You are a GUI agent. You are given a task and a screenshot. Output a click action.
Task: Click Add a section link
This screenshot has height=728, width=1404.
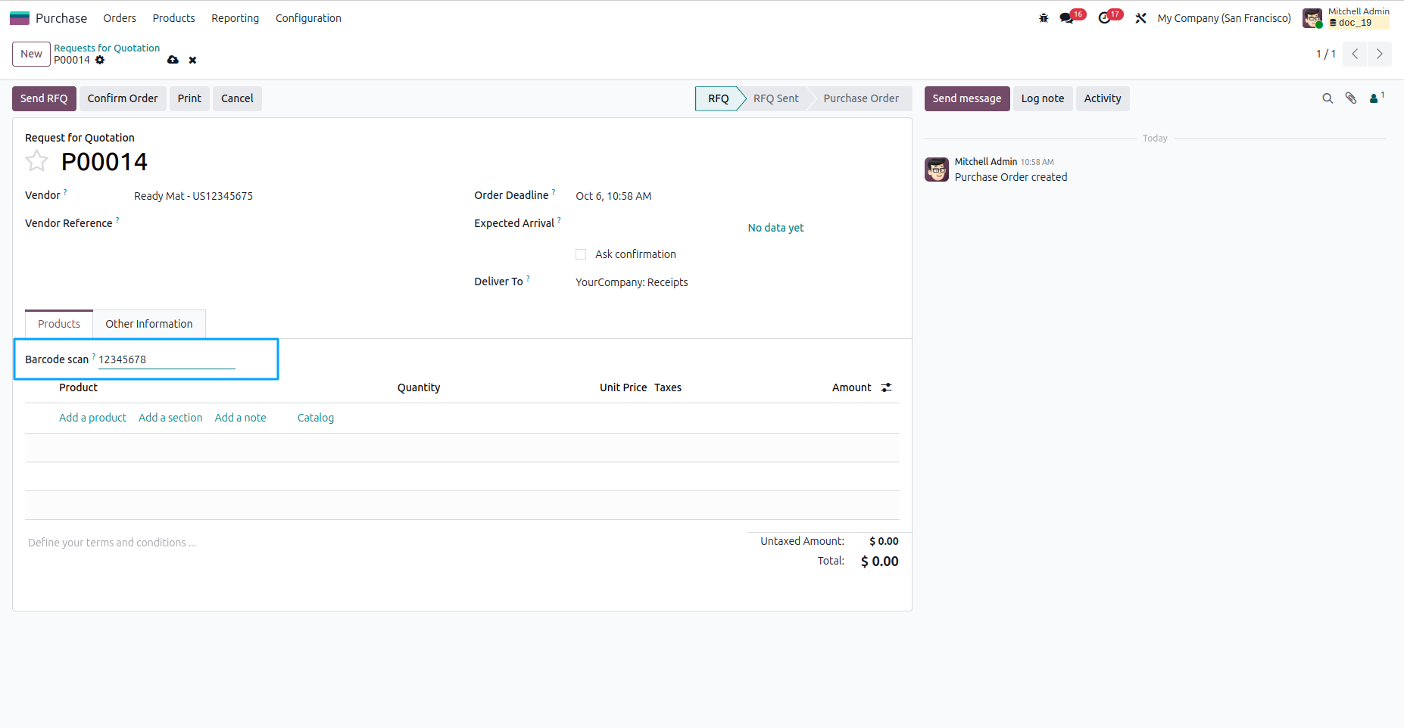click(170, 418)
